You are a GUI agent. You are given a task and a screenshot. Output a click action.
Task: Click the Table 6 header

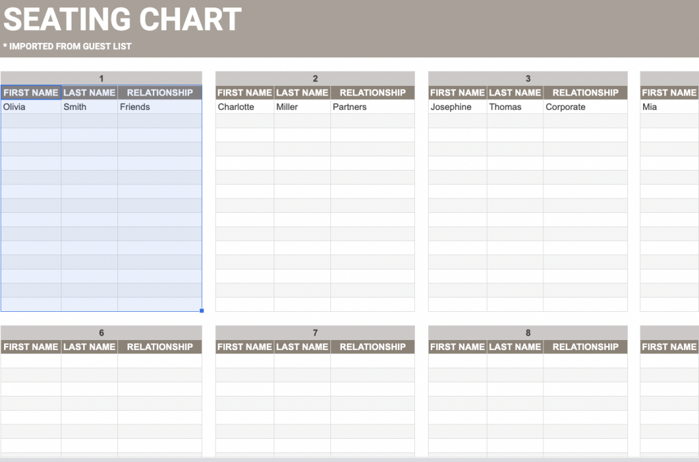pos(101,332)
